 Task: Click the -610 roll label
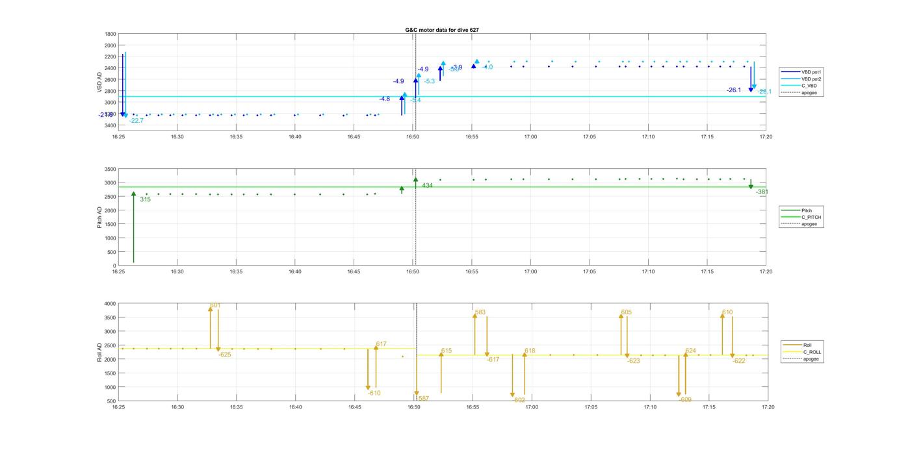click(374, 393)
